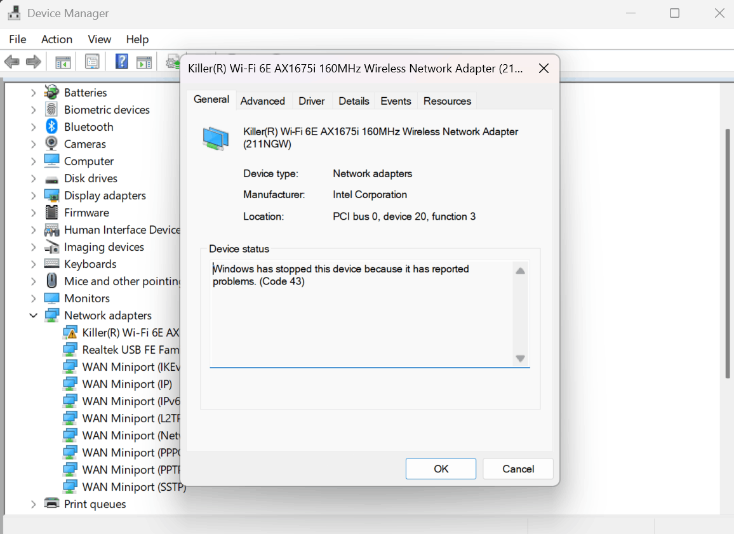Open the Help menu

pyautogui.click(x=137, y=39)
